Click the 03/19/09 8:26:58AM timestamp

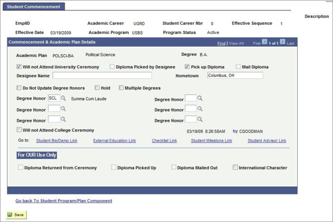206,131
